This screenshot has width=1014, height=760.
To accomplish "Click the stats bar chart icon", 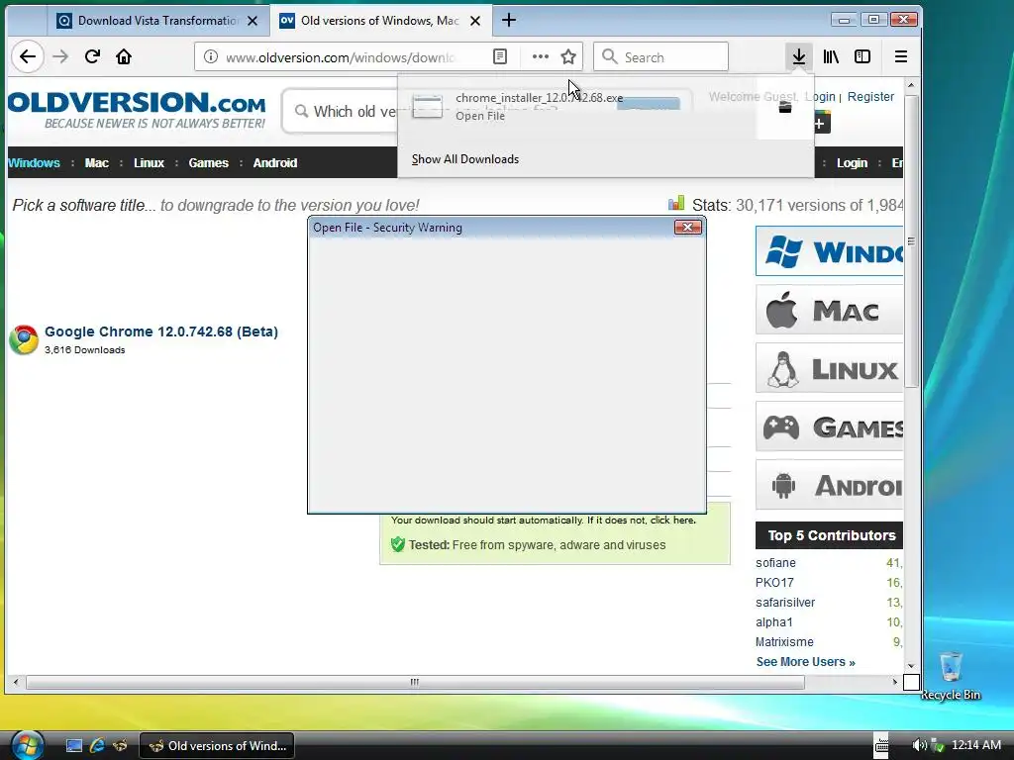I will pos(675,204).
